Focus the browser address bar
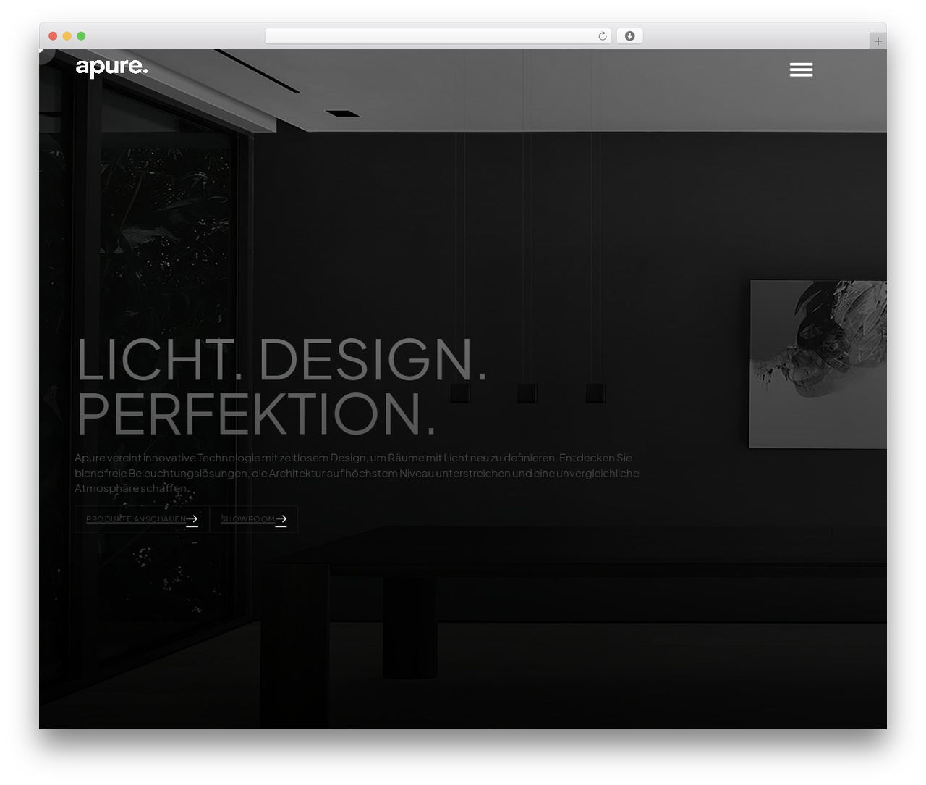Viewport: 926px width, 785px height. point(438,36)
